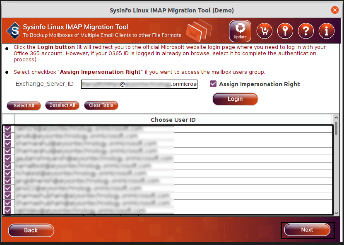Toggle Assign Impersonation Right checkbox
The height and width of the screenshot is (245, 344).
213,84
